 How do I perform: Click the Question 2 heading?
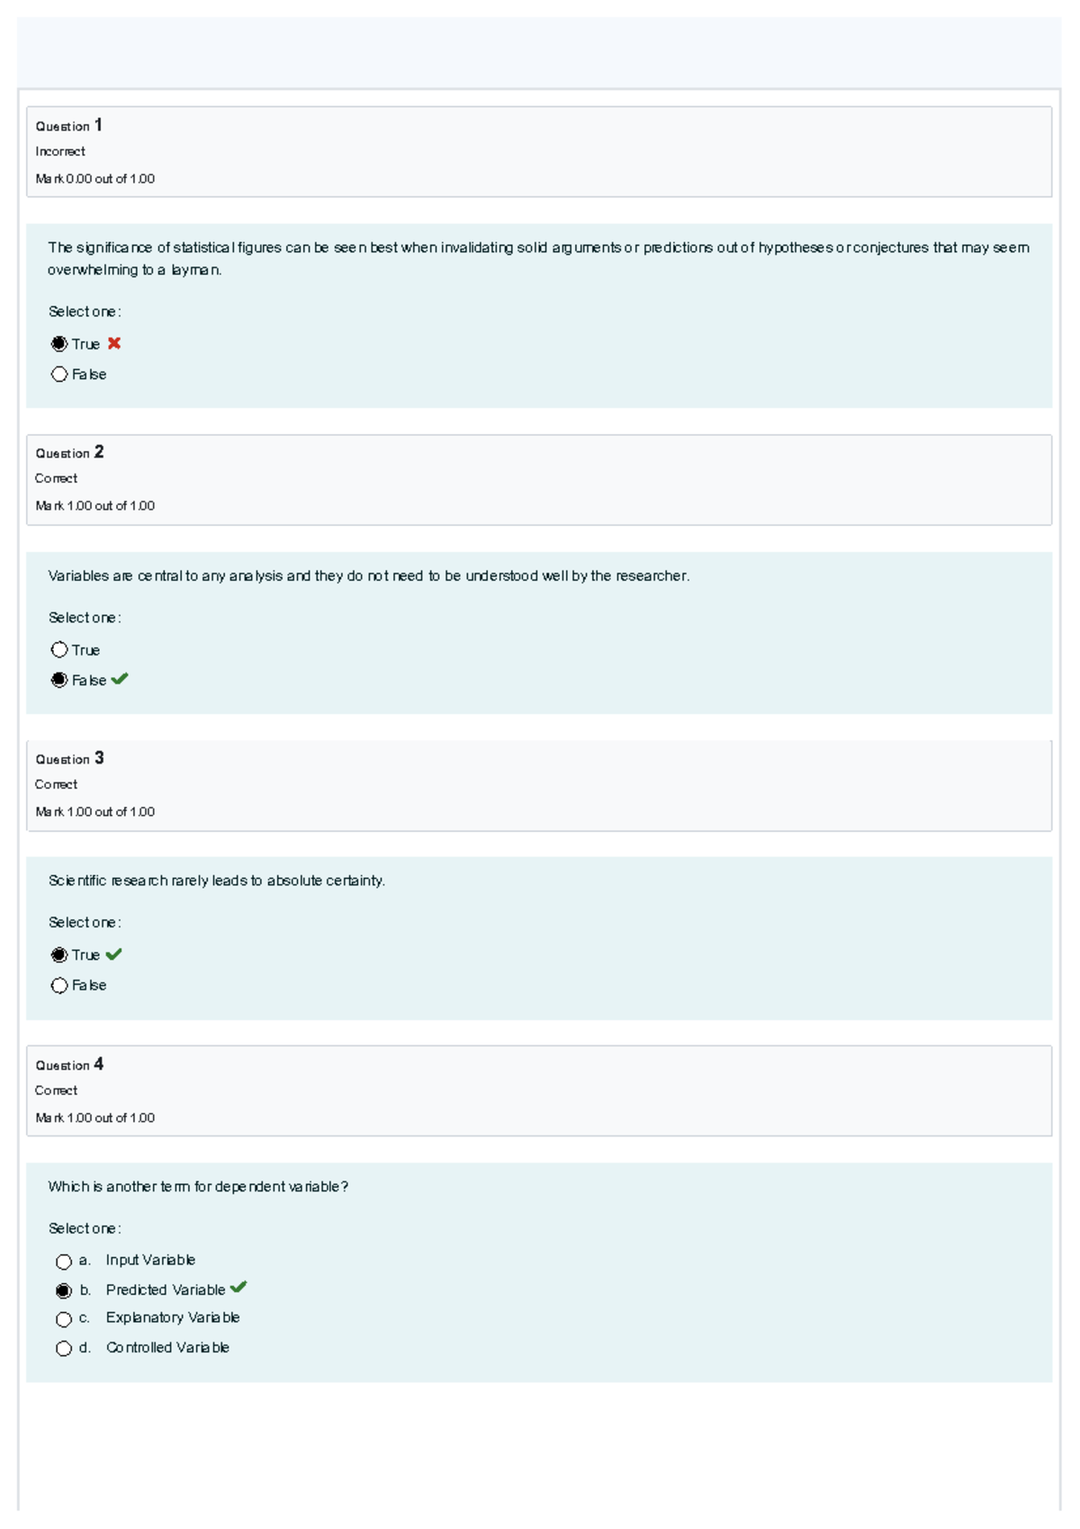pyautogui.click(x=69, y=453)
